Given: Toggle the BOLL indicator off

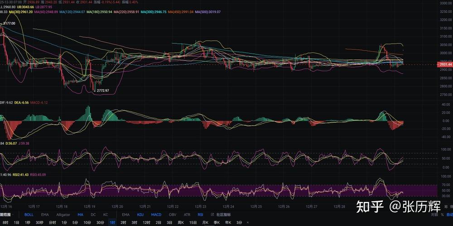Looking at the screenshot, I should click(x=29, y=215).
